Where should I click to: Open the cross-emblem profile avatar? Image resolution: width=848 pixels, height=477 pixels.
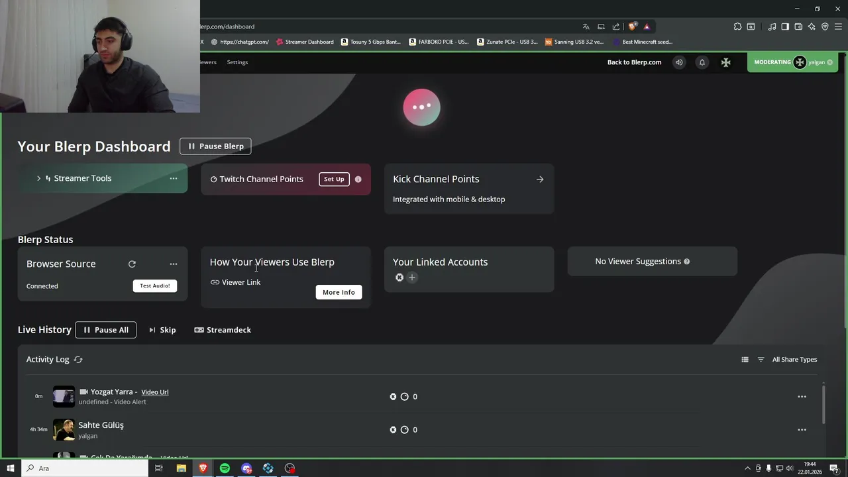(x=726, y=62)
